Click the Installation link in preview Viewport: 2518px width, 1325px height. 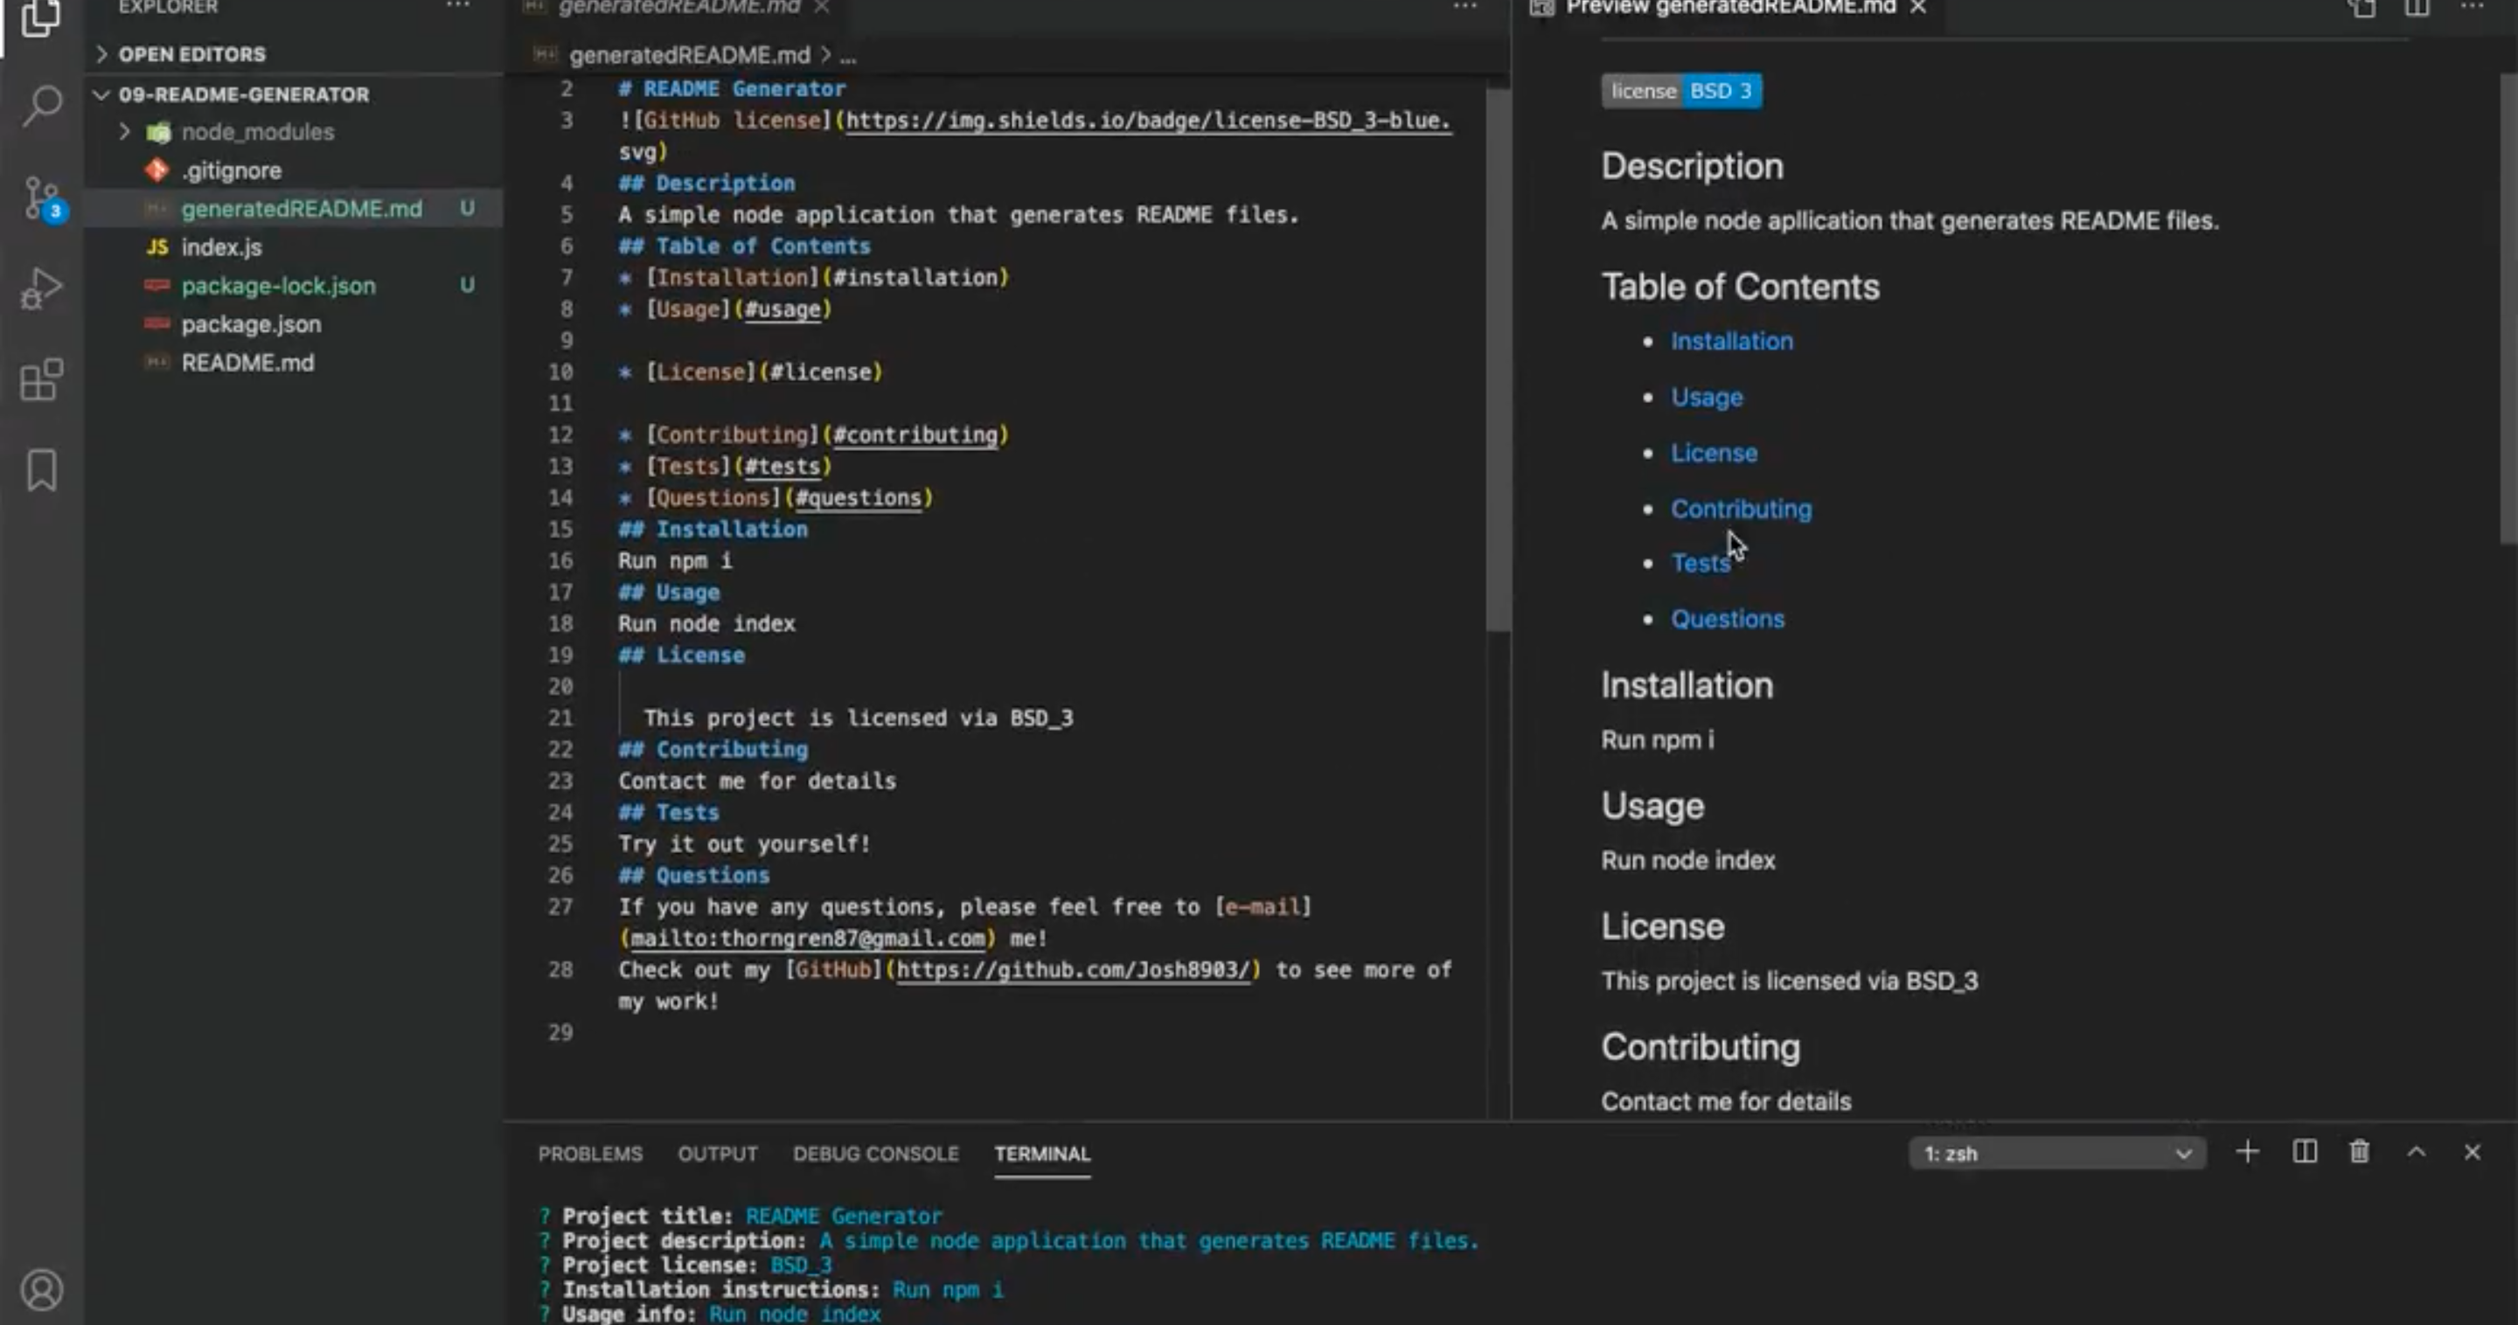click(x=1731, y=341)
